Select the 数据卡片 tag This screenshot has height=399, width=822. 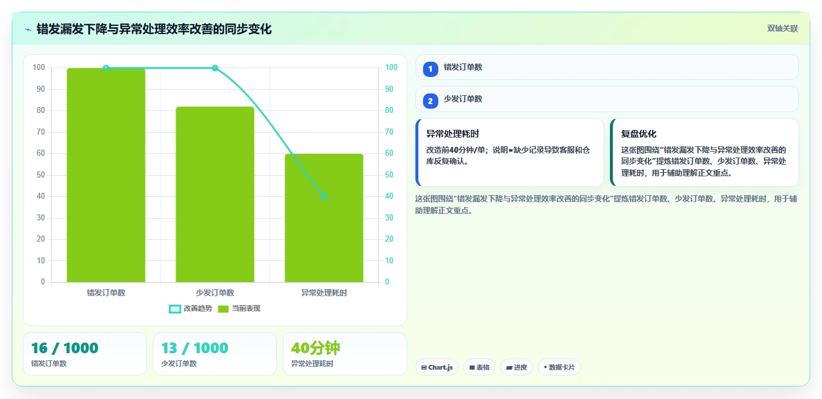point(559,367)
